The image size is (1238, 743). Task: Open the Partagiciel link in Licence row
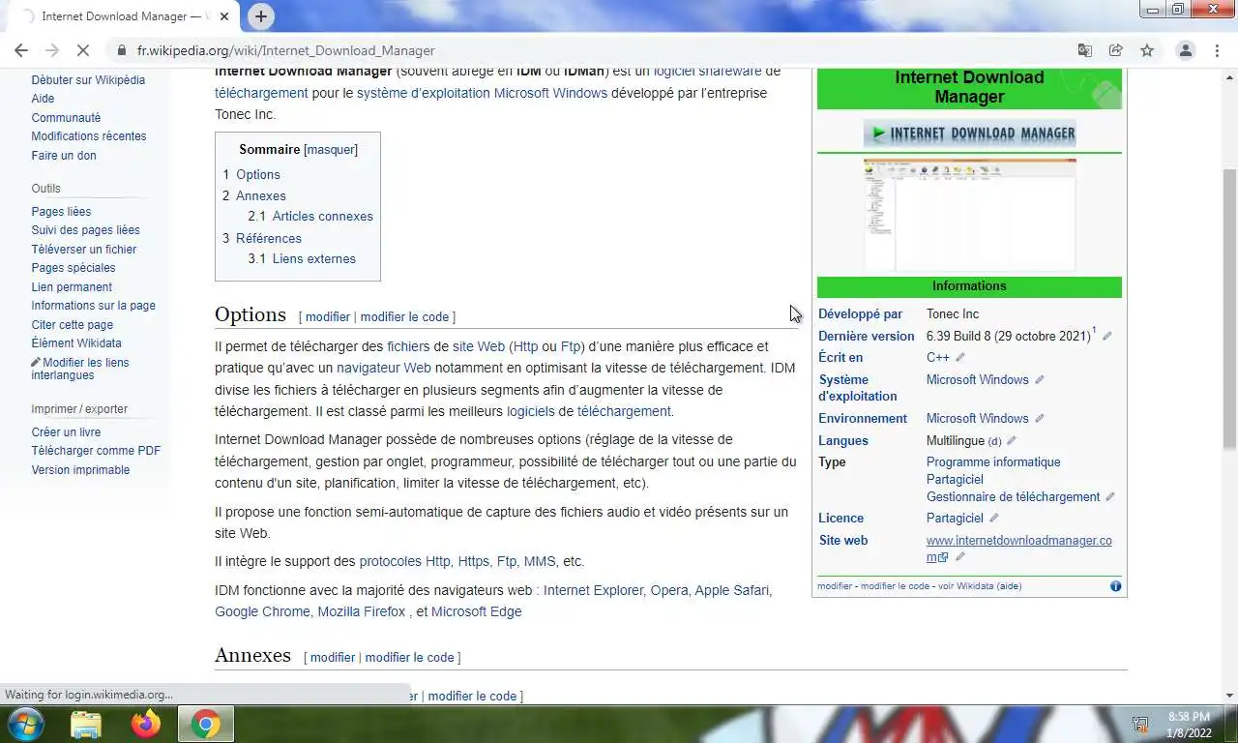pos(955,519)
